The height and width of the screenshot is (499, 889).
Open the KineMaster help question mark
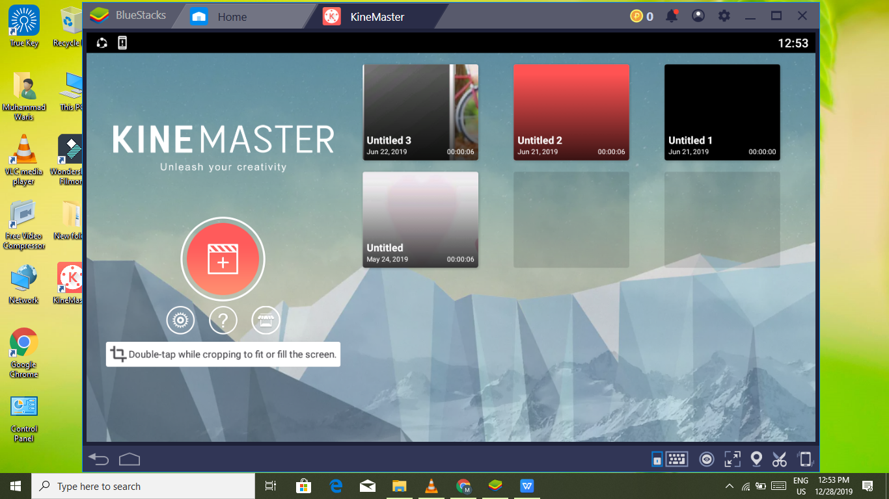pos(223,320)
